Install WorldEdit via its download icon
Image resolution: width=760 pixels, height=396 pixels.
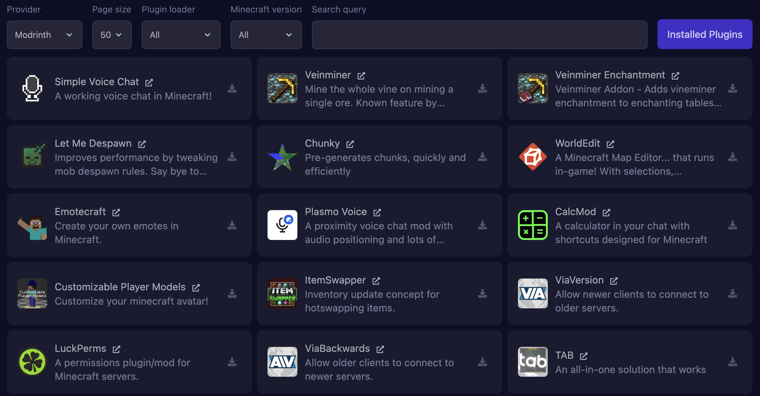pyautogui.click(x=732, y=157)
